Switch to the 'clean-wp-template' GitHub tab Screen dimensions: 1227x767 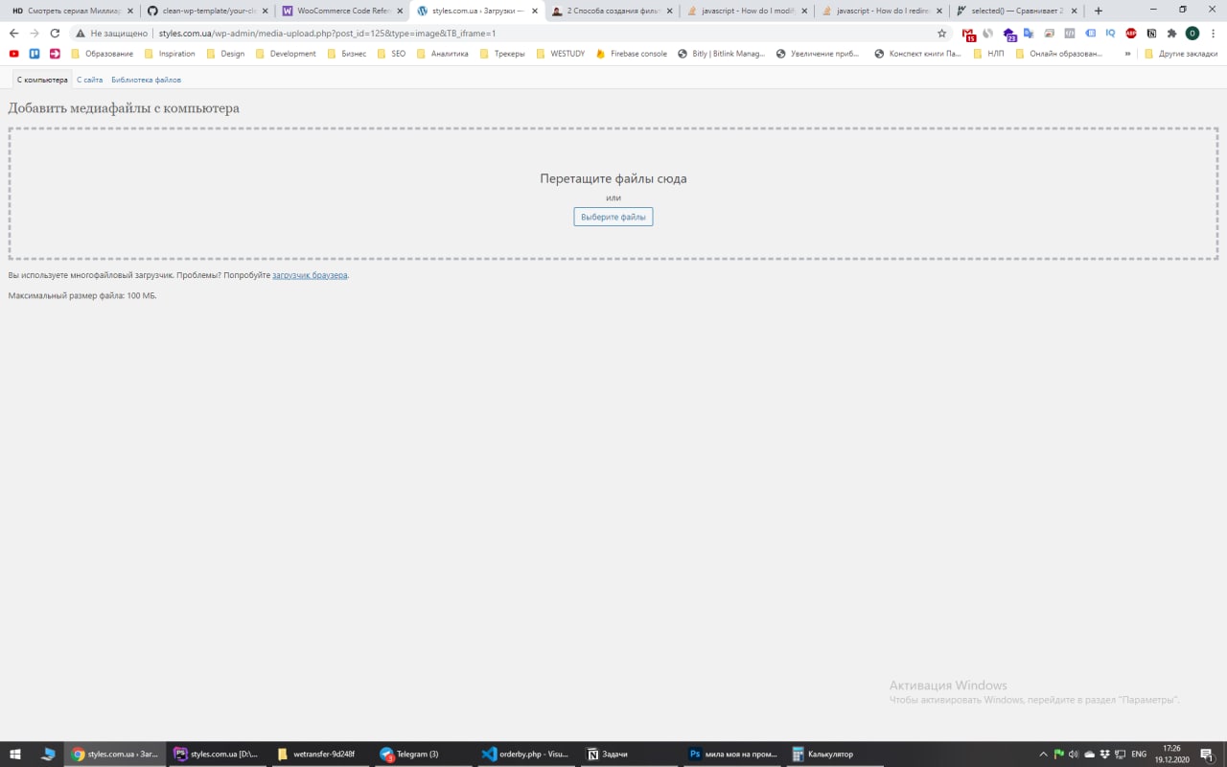pos(209,11)
